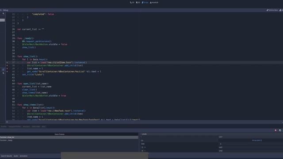Click 'clear_list()' on line 46
The image size is (283, 159).
(x=30, y=90)
